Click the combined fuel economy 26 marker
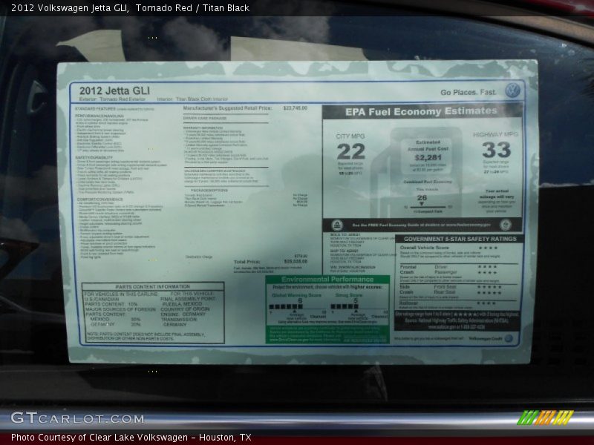 422,198
